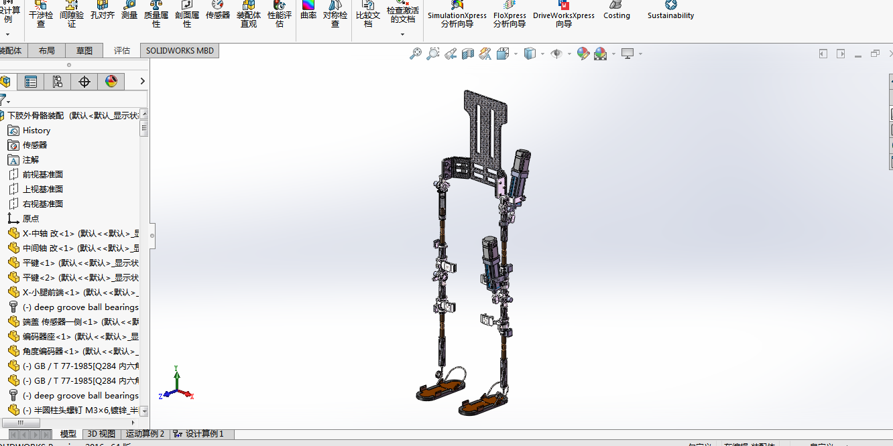
Task: Click the 曲率 curvature display icon
Action: coord(308,11)
